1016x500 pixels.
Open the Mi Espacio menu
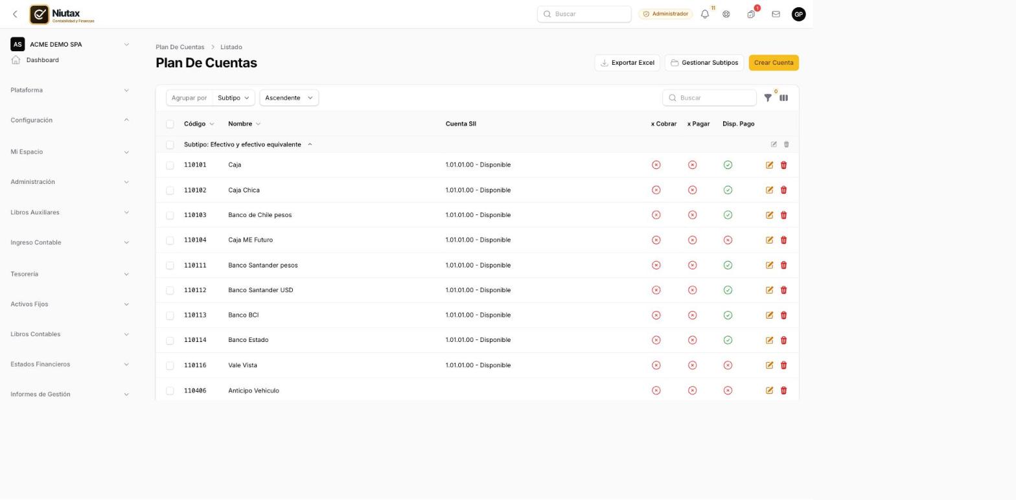click(69, 152)
